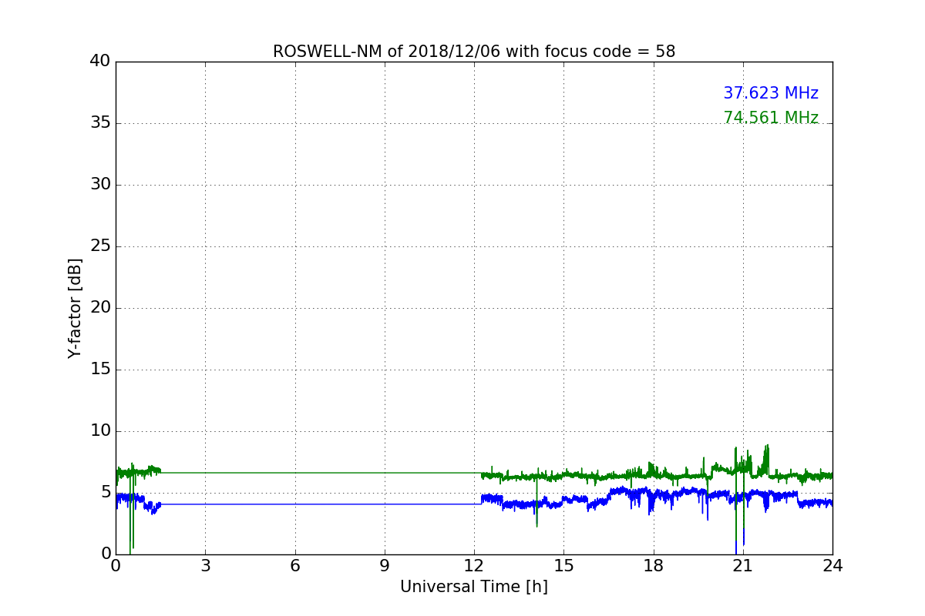Click the y-axis tick label 10
925x616 pixels.
100,430
